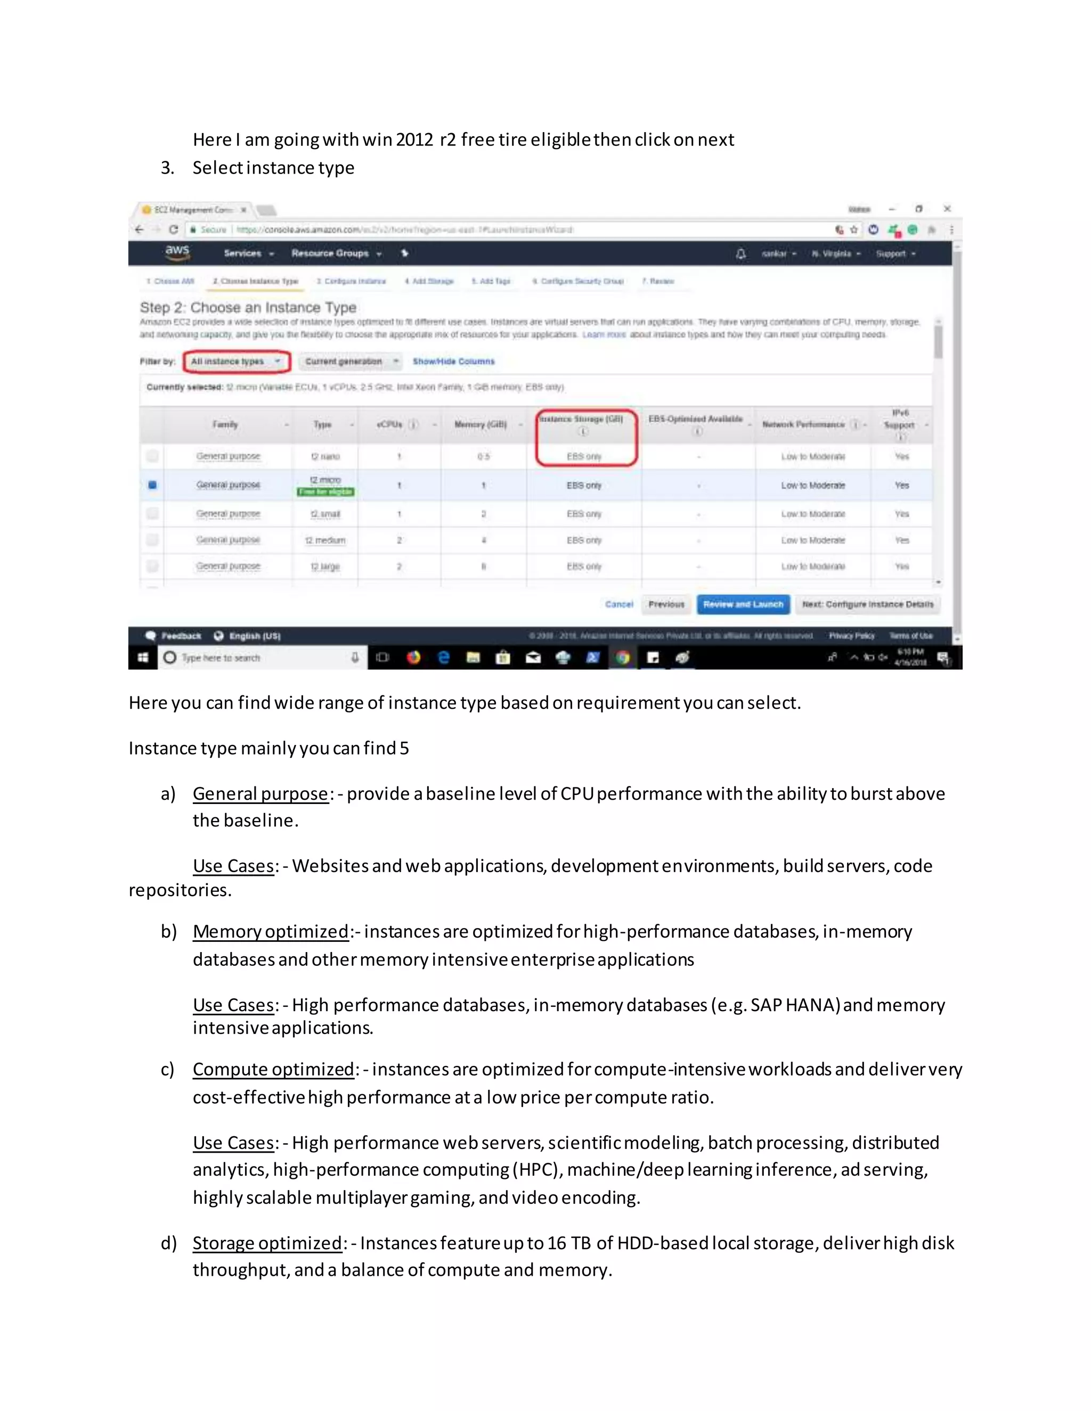The height and width of the screenshot is (1411, 1091).
Task: Open Task View on the taskbar
Action: coord(382,658)
